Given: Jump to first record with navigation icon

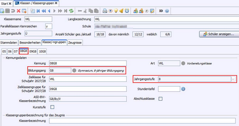Looking at the screenshot, I should click(38, 11).
